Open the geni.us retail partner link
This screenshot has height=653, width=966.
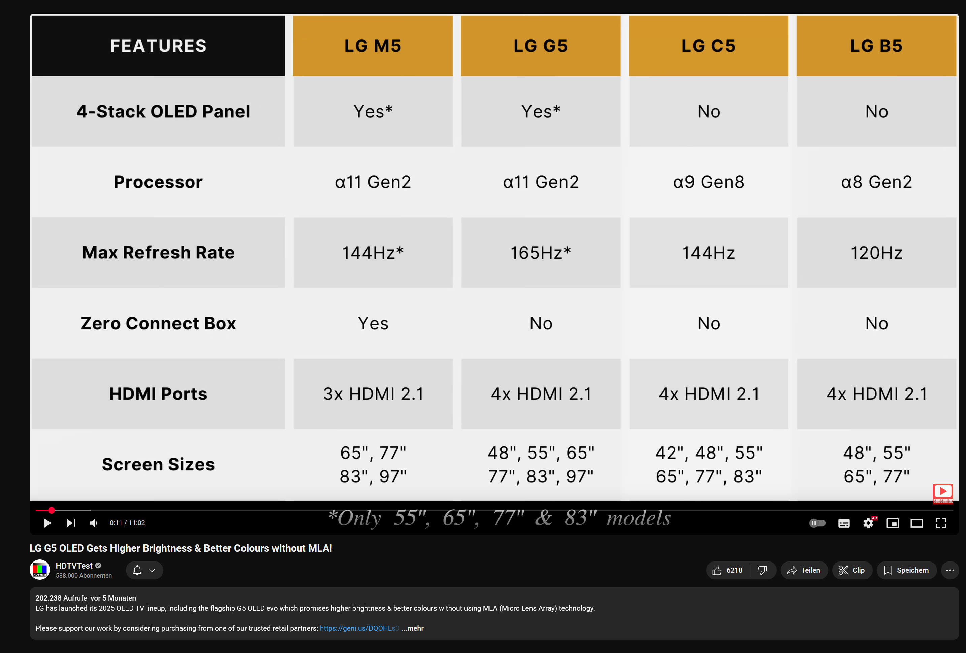pos(358,628)
